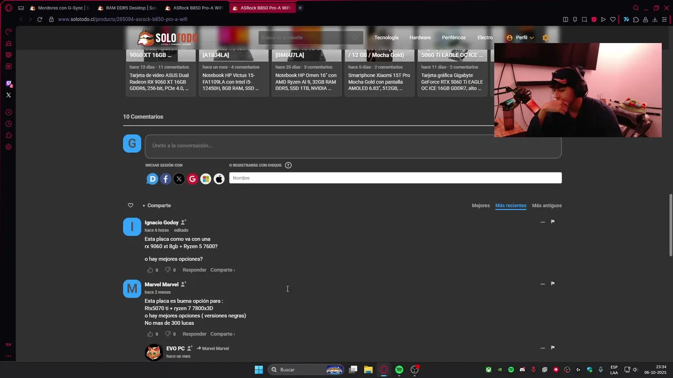Bookmark page with heart icon in toolbar
Viewport: 673px width, 378px height.
coord(613,19)
